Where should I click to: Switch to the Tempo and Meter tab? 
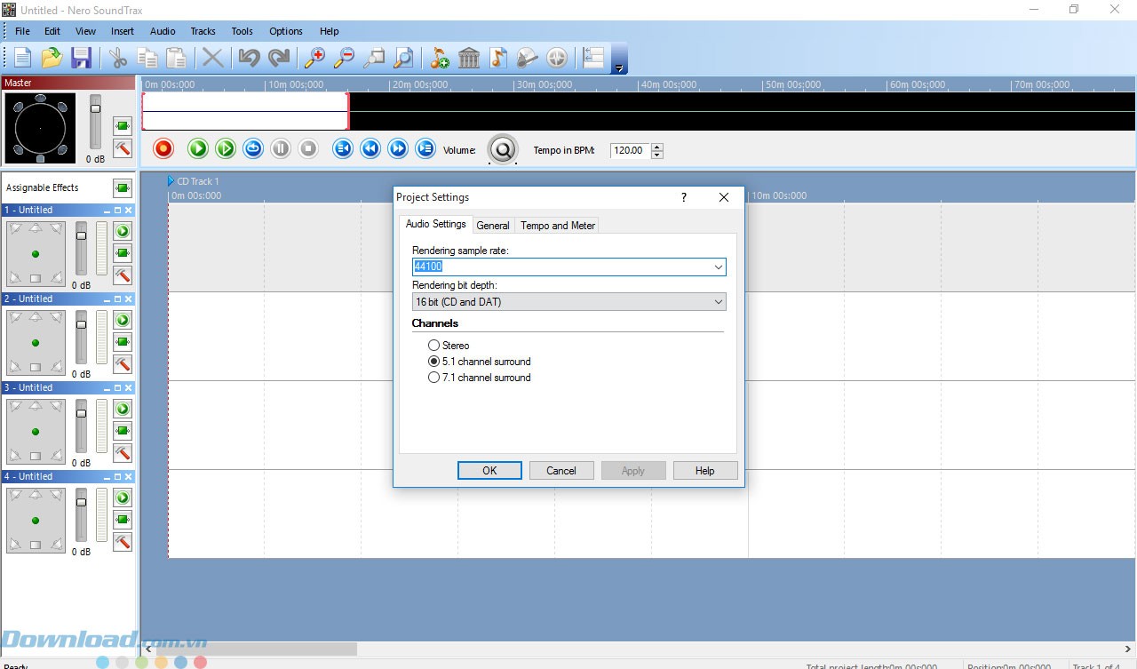557,226
